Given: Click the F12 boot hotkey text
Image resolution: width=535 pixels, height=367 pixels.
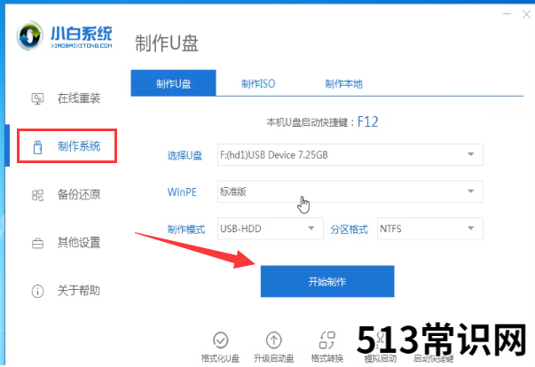Looking at the screenshot, I should [x=368, y=122].
